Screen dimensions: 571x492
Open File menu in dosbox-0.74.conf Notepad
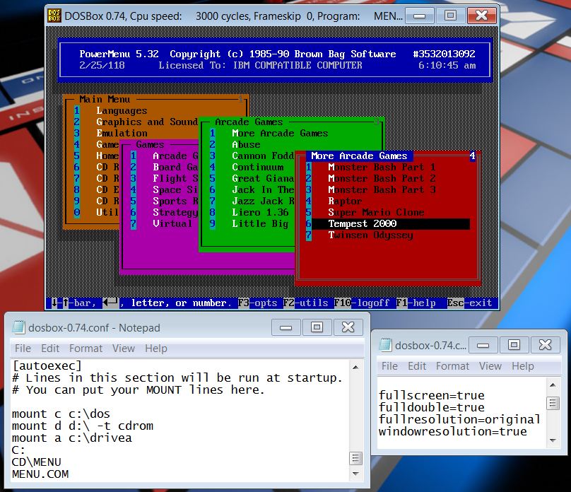point(23,348)
